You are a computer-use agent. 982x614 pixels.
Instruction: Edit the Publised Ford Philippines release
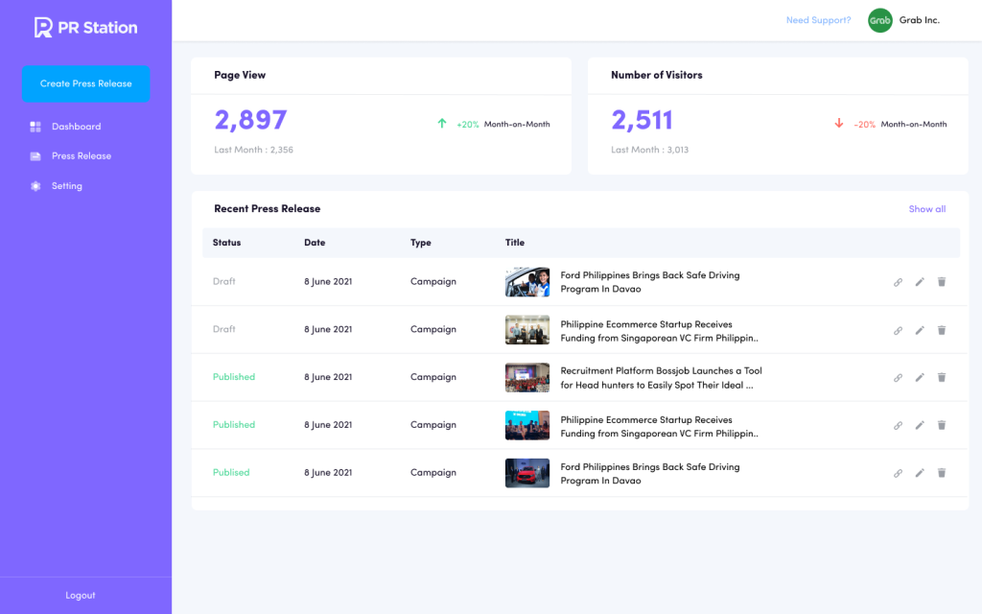[x=920, y=473]
